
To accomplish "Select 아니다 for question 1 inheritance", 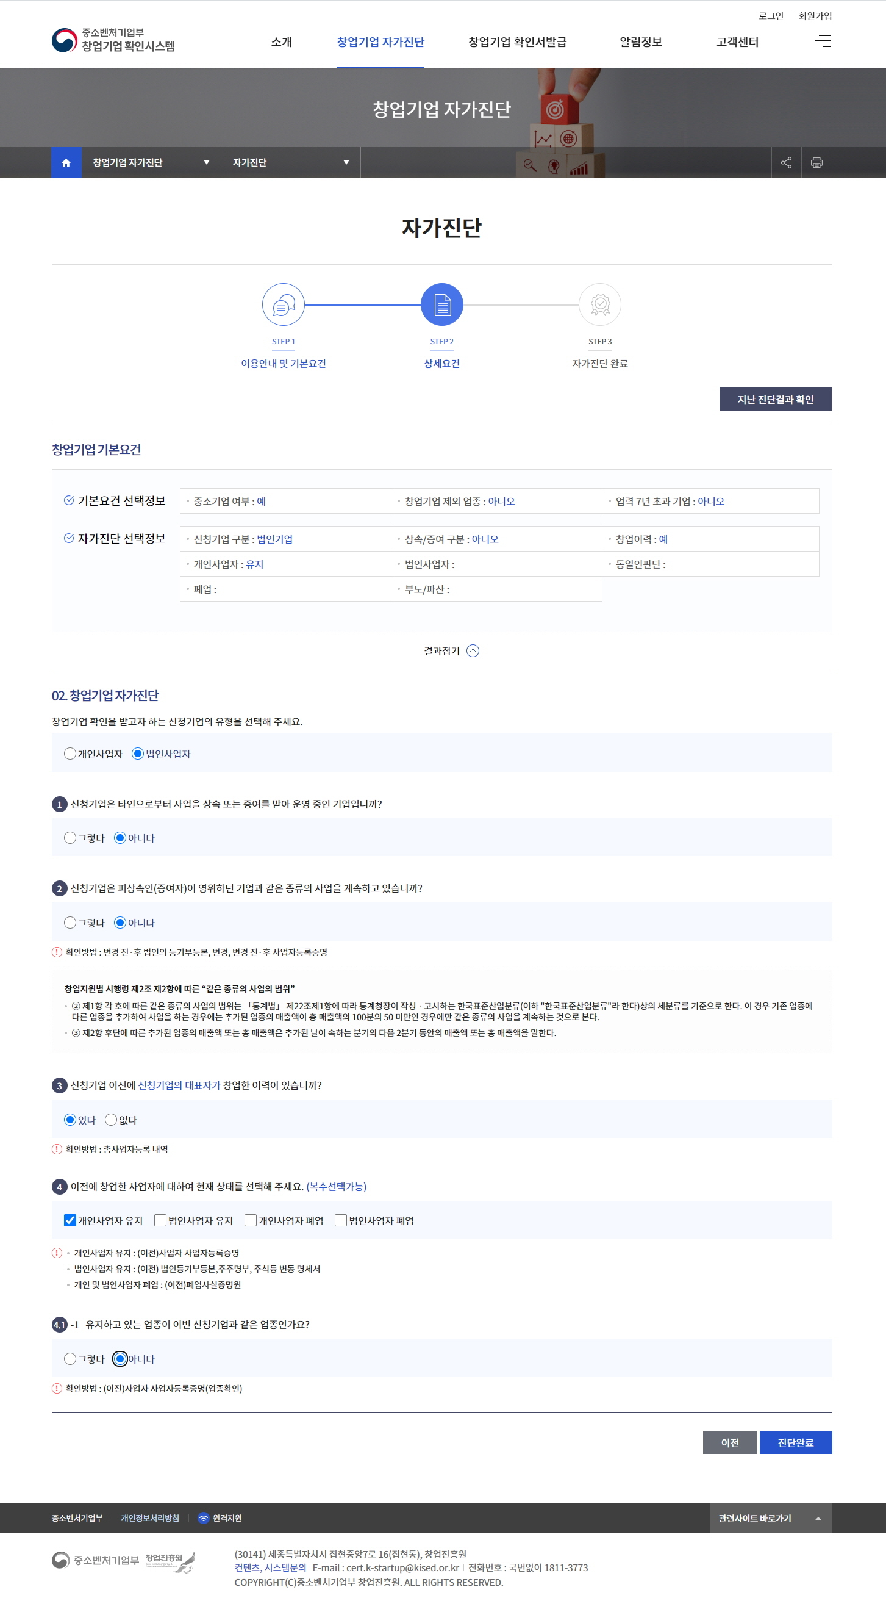I will click(120, 838).
